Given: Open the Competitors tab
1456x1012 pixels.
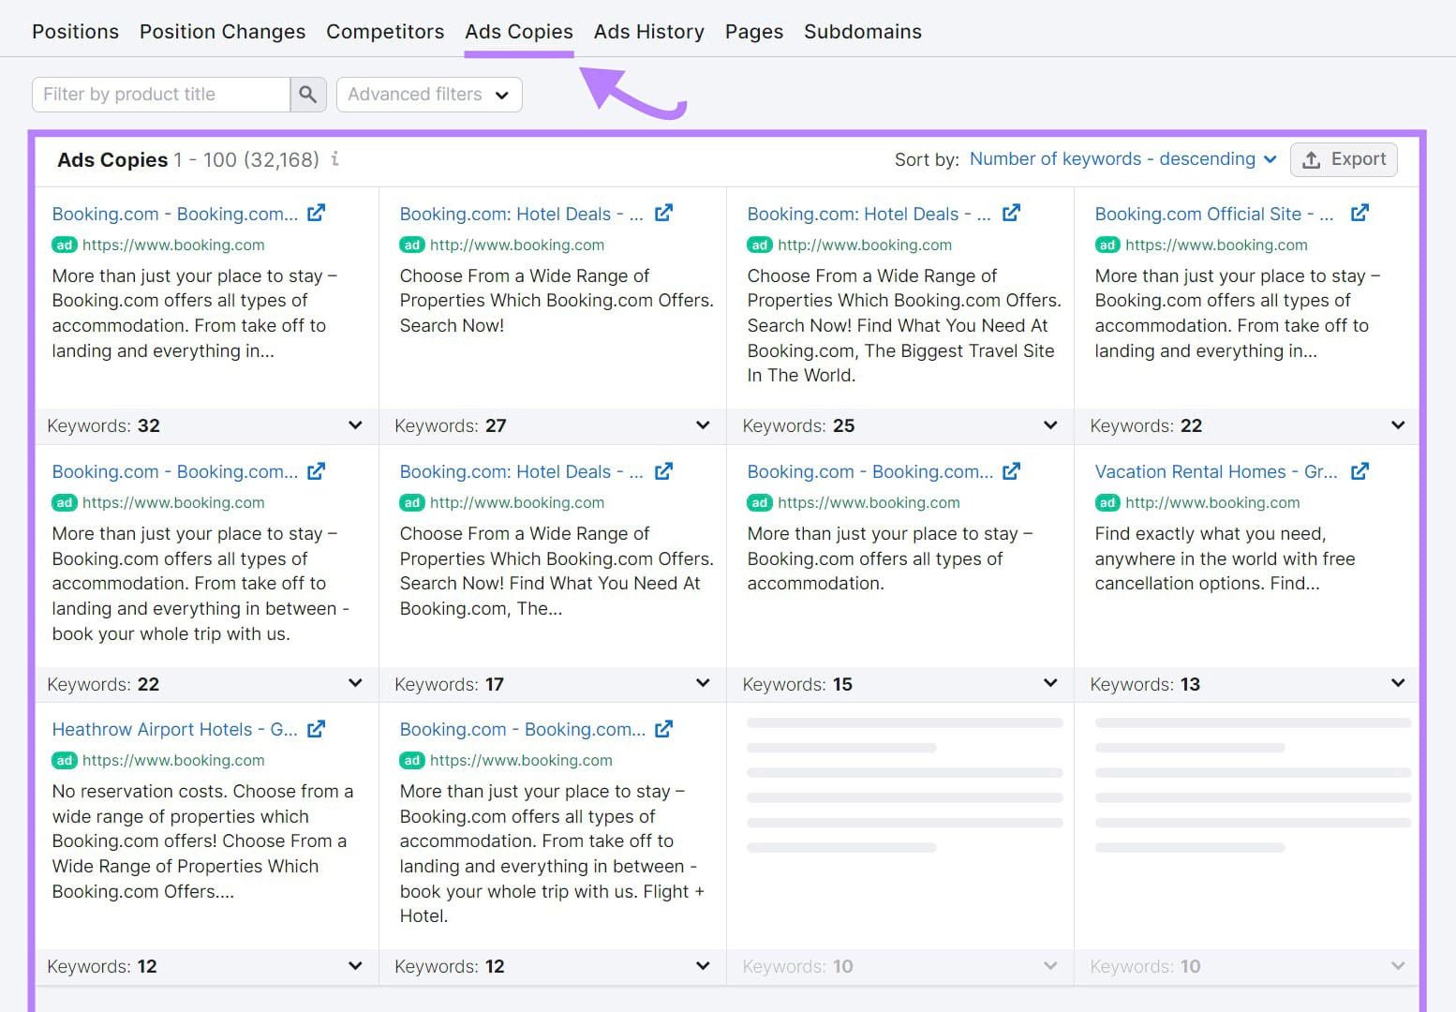Looking at the screenshot, I should tap(385, 31).
